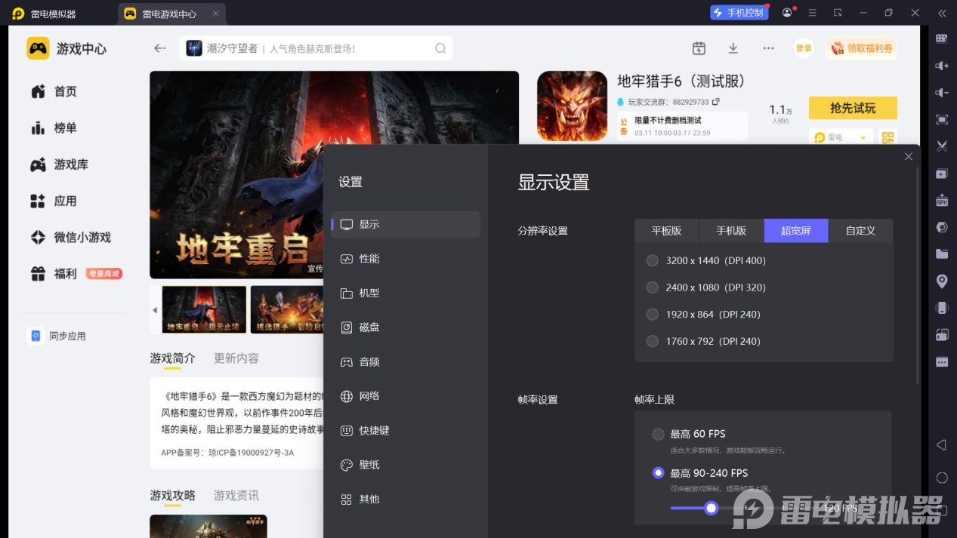Image resolution: width=957 pixels, height=538 pixels.
Task: Open the calendar check-in icon
Action: coord(699,48)
